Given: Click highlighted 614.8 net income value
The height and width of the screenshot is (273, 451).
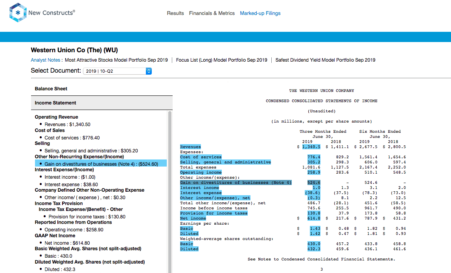Looking at the screenshot, I should [x=314, y=218].
